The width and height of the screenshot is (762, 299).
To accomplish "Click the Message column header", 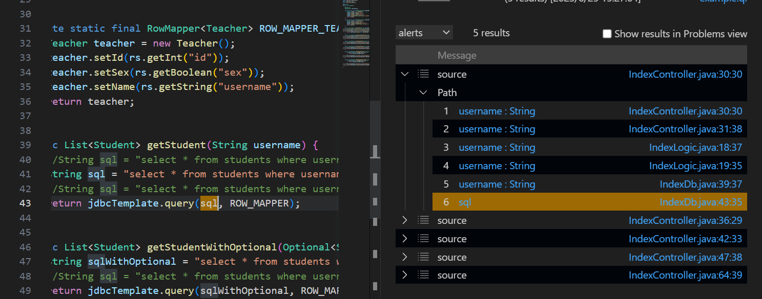I will click(457, 55).
